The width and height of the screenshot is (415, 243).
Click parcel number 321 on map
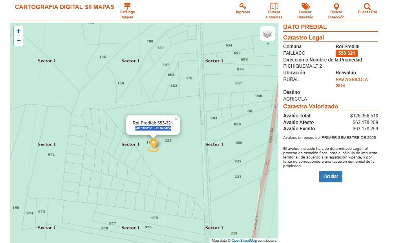(x=168, y=140)
